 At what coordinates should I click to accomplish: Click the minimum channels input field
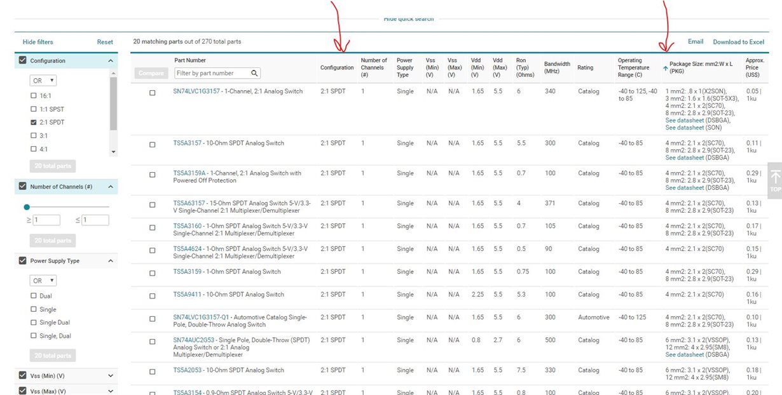coord(46,220)
